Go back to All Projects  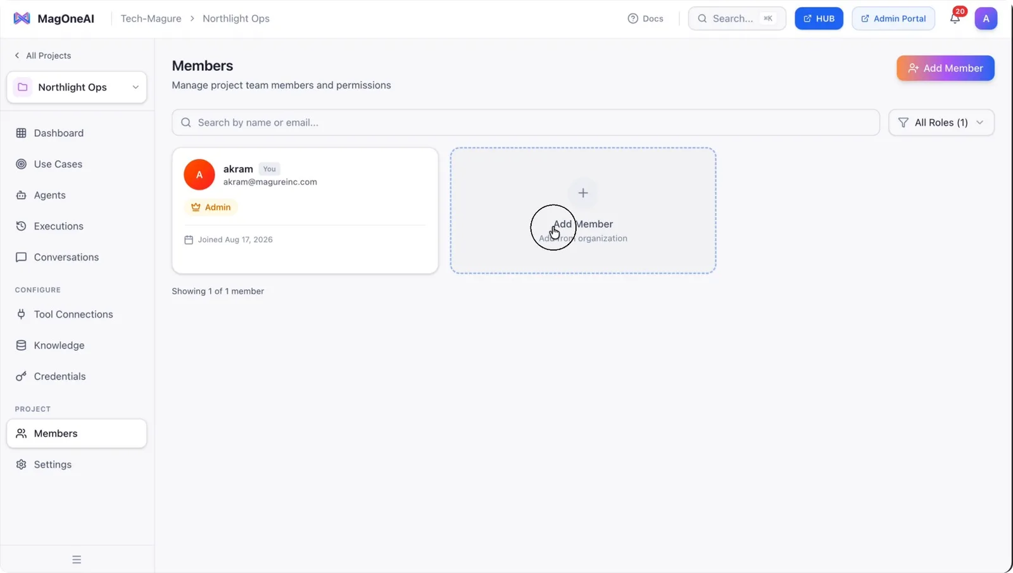pyautogui.click(x=42, y=56)
